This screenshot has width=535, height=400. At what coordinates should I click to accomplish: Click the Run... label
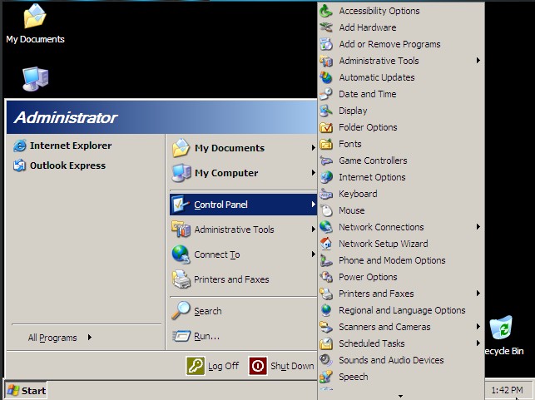point(207,336)
